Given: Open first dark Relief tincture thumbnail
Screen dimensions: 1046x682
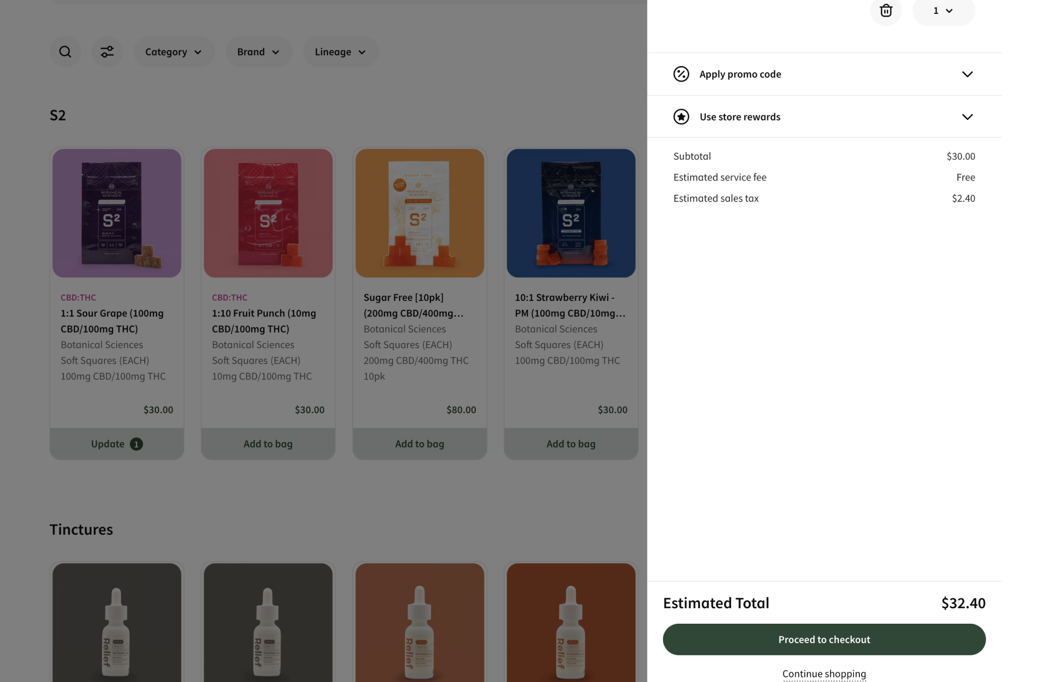Looking at the screenshot, I should click(x=117, y=623).
